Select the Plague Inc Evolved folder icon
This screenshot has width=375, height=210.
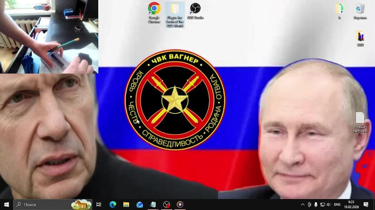(x=175, y=15)
